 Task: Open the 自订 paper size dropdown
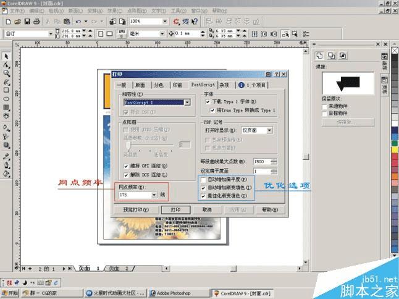51,33
